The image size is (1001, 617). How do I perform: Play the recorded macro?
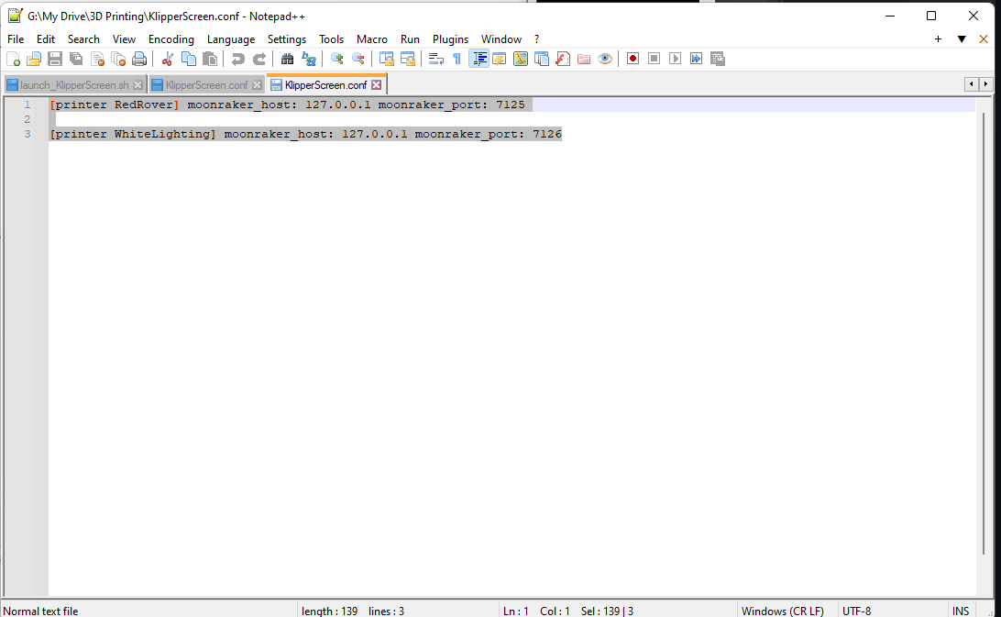pyautogui.click(x=674, y=58)
